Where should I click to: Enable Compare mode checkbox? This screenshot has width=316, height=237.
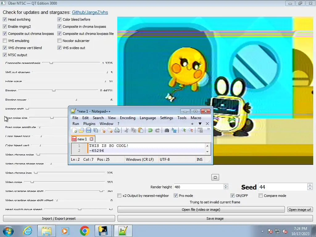[x=260, y=195]
